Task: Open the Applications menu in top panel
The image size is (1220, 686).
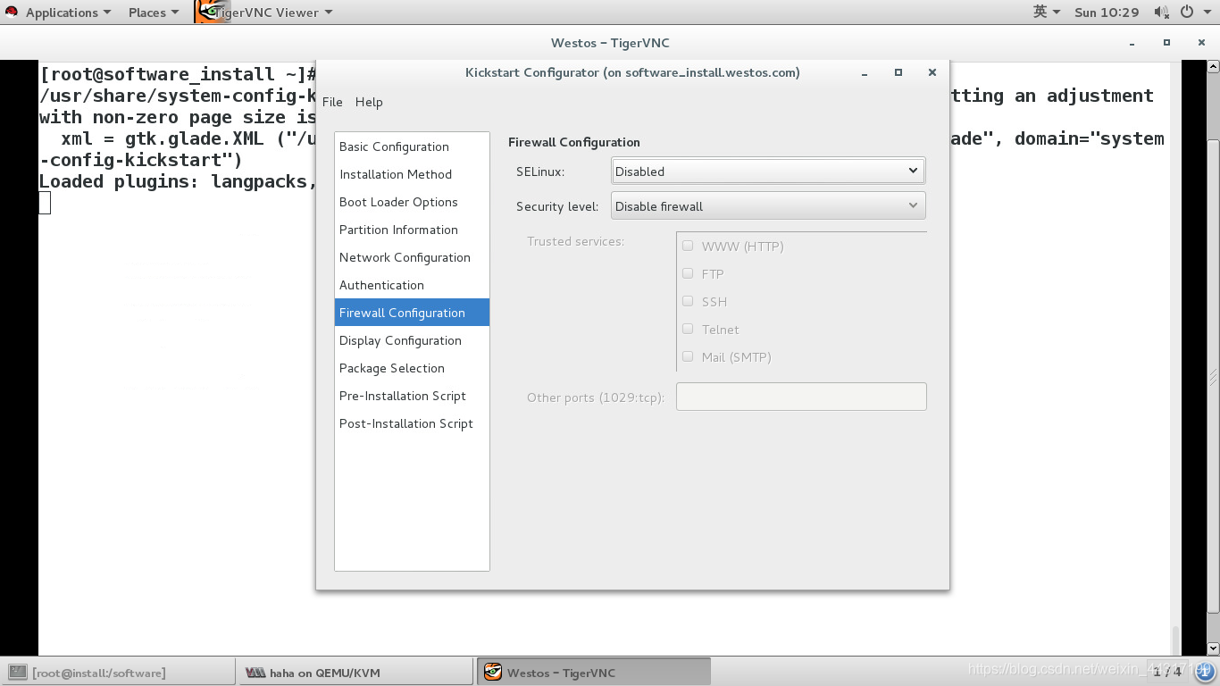Action: coord(68,13)
